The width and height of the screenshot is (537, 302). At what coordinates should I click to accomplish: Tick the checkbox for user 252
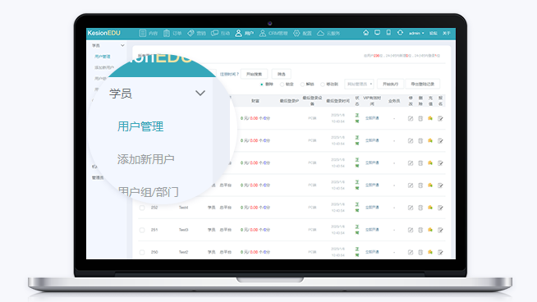tap(142, 208)
